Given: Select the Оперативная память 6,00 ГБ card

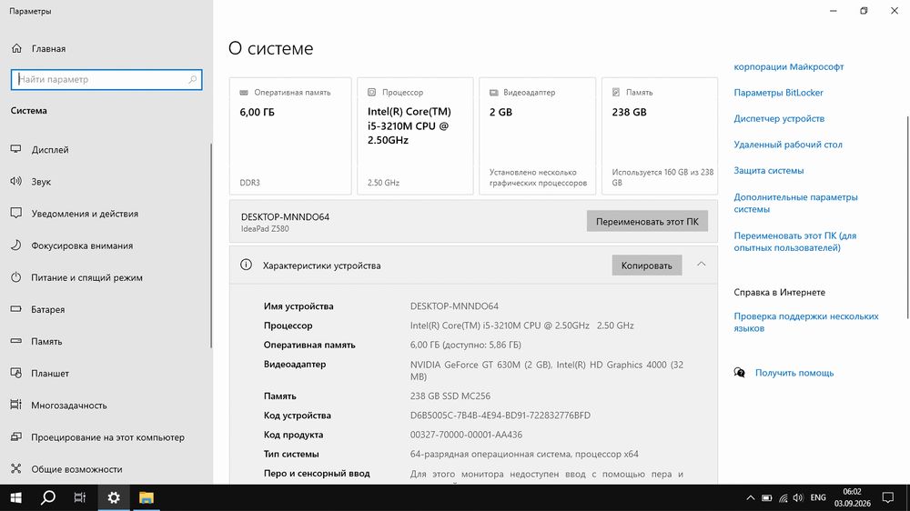Looking at the screenshot, I should (290, 135).
